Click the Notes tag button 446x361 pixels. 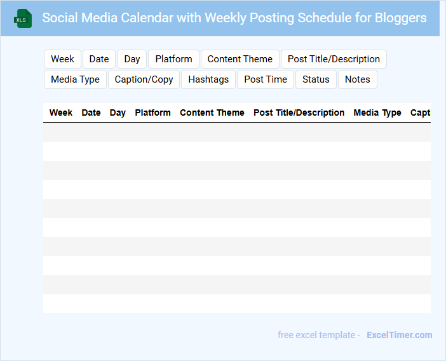point(357,79)
